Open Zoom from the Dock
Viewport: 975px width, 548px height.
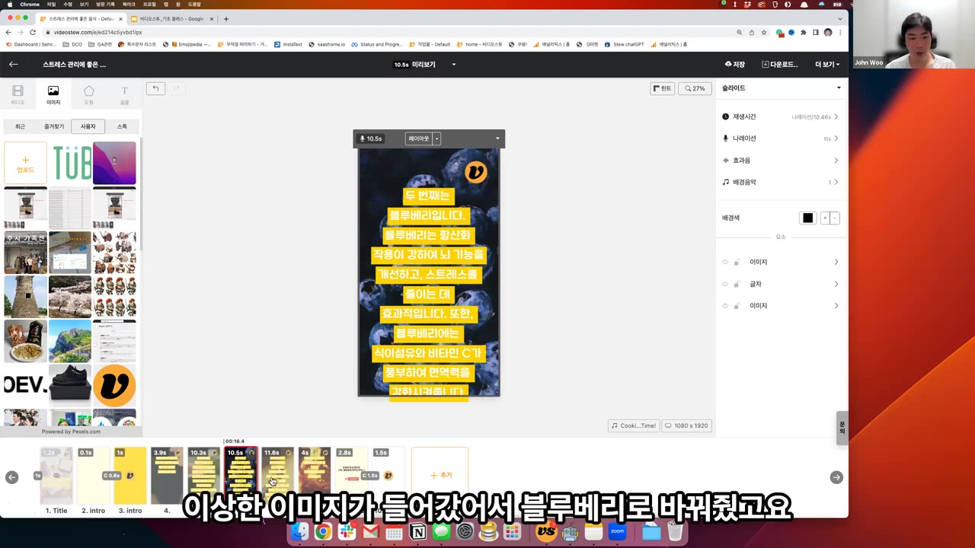(x=617, y=531)
